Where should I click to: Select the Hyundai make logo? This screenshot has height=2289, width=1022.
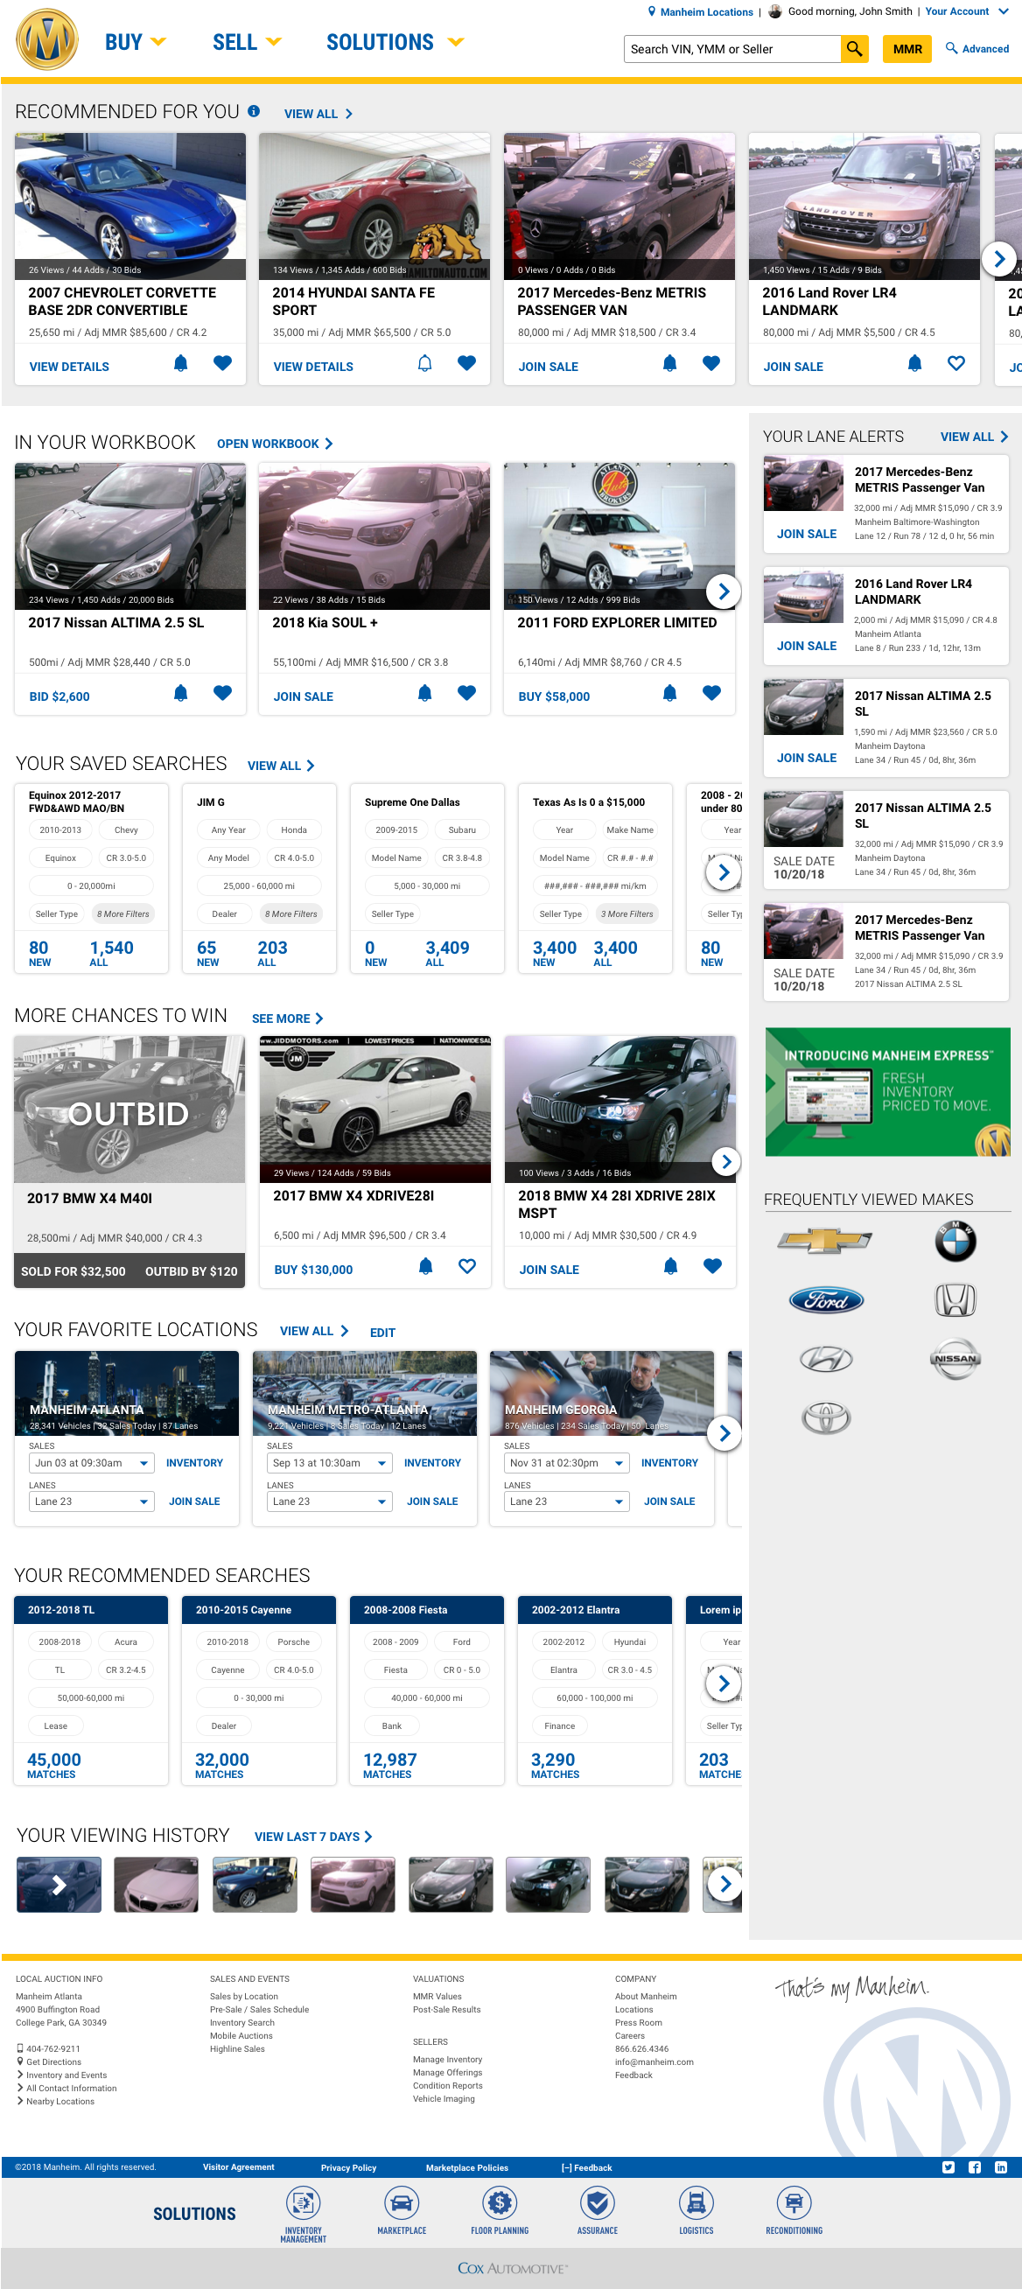tap(827, 1359)
